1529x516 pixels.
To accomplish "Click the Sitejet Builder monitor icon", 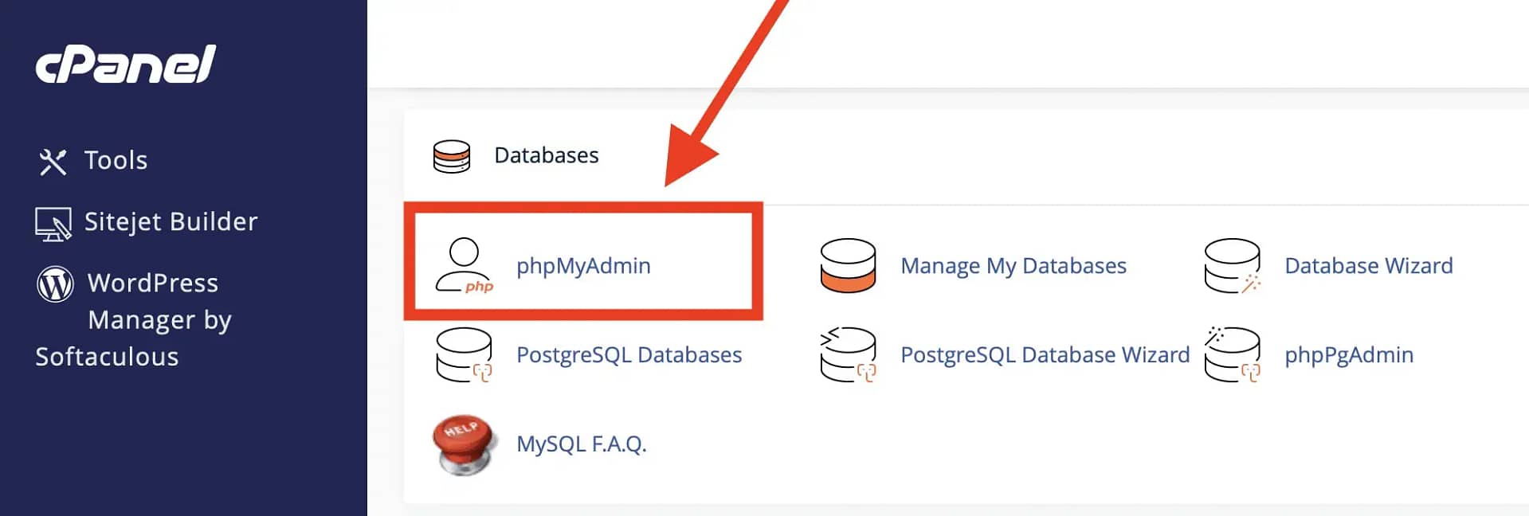I will point(53,224).
